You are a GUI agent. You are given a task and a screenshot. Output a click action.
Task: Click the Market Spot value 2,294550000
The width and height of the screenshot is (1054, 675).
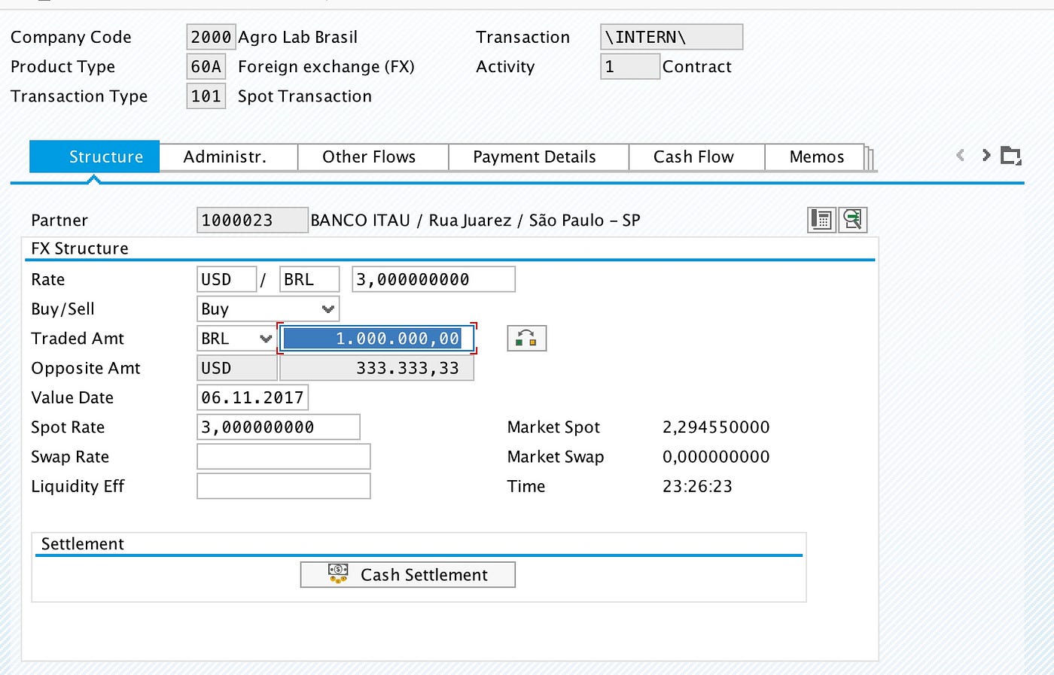click(x=716, y=427)
